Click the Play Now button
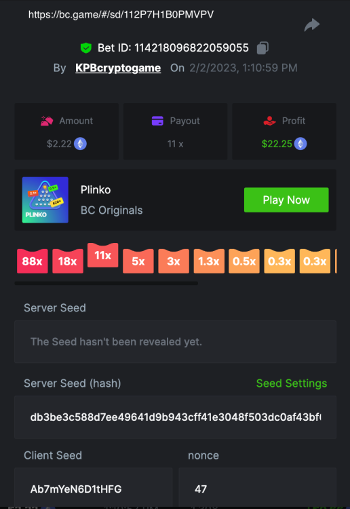The width and height of the screenshot is (350, 509). tap(286, 200)
